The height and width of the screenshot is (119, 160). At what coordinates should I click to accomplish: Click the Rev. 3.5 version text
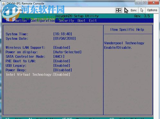click(x=142, y=16)
